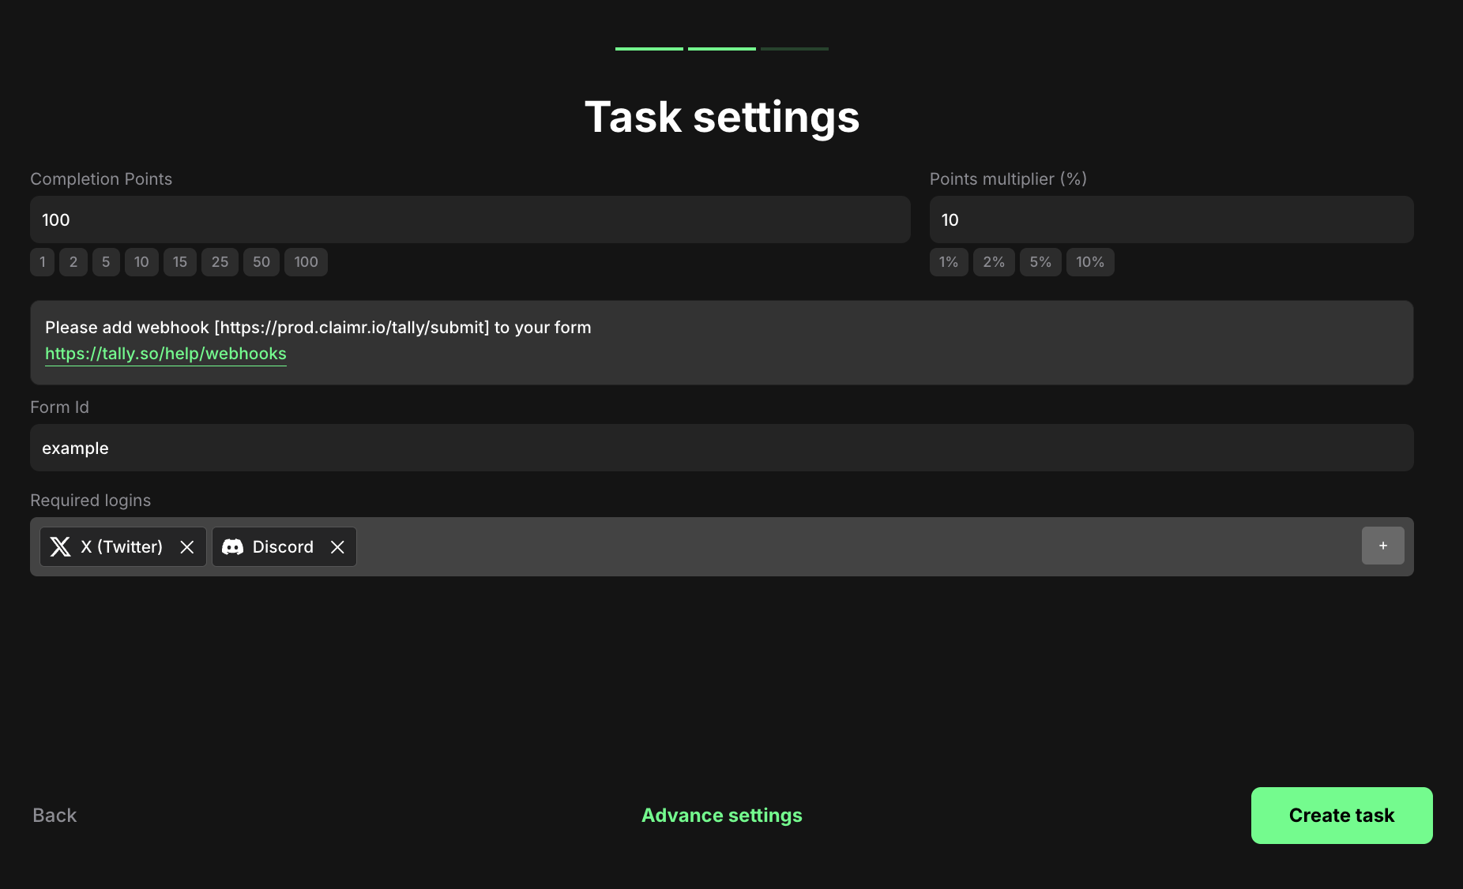Select the first progress step indicator

click(649, 49)
